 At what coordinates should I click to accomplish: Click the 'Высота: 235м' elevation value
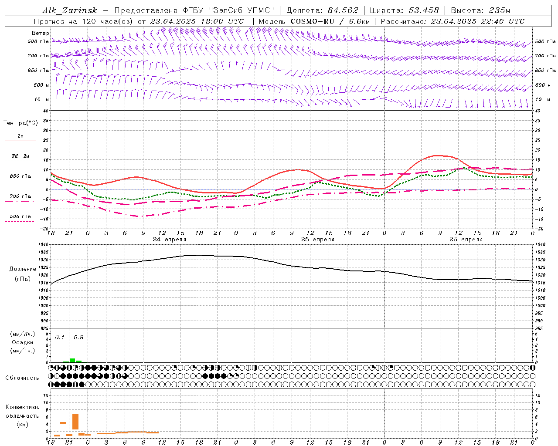point(480,11)
